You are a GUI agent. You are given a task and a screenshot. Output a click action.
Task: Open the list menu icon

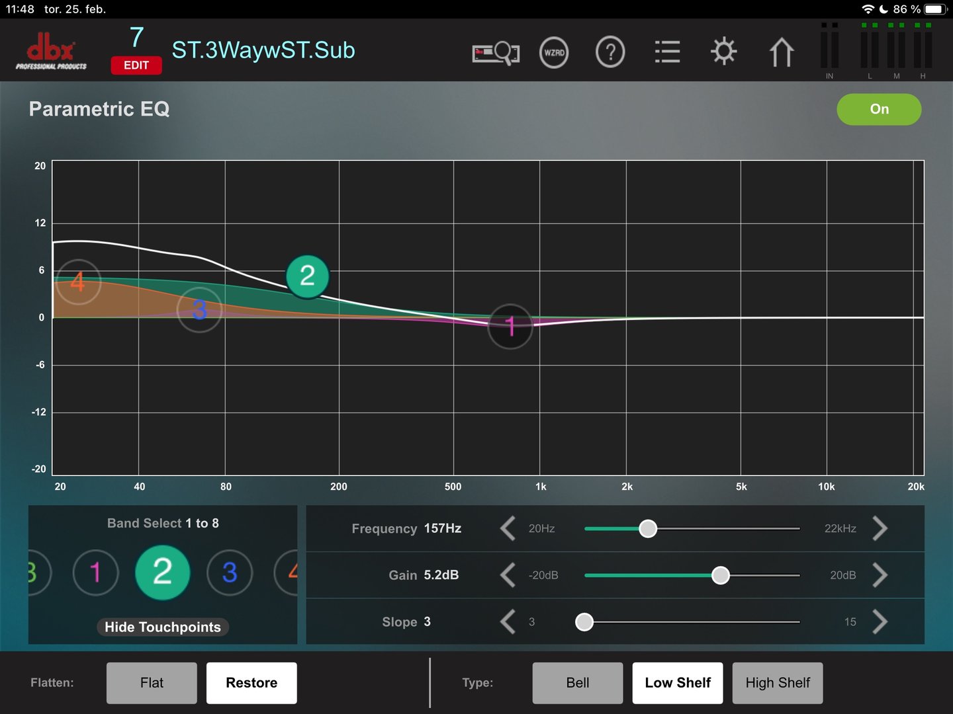(x=667, y=52)
